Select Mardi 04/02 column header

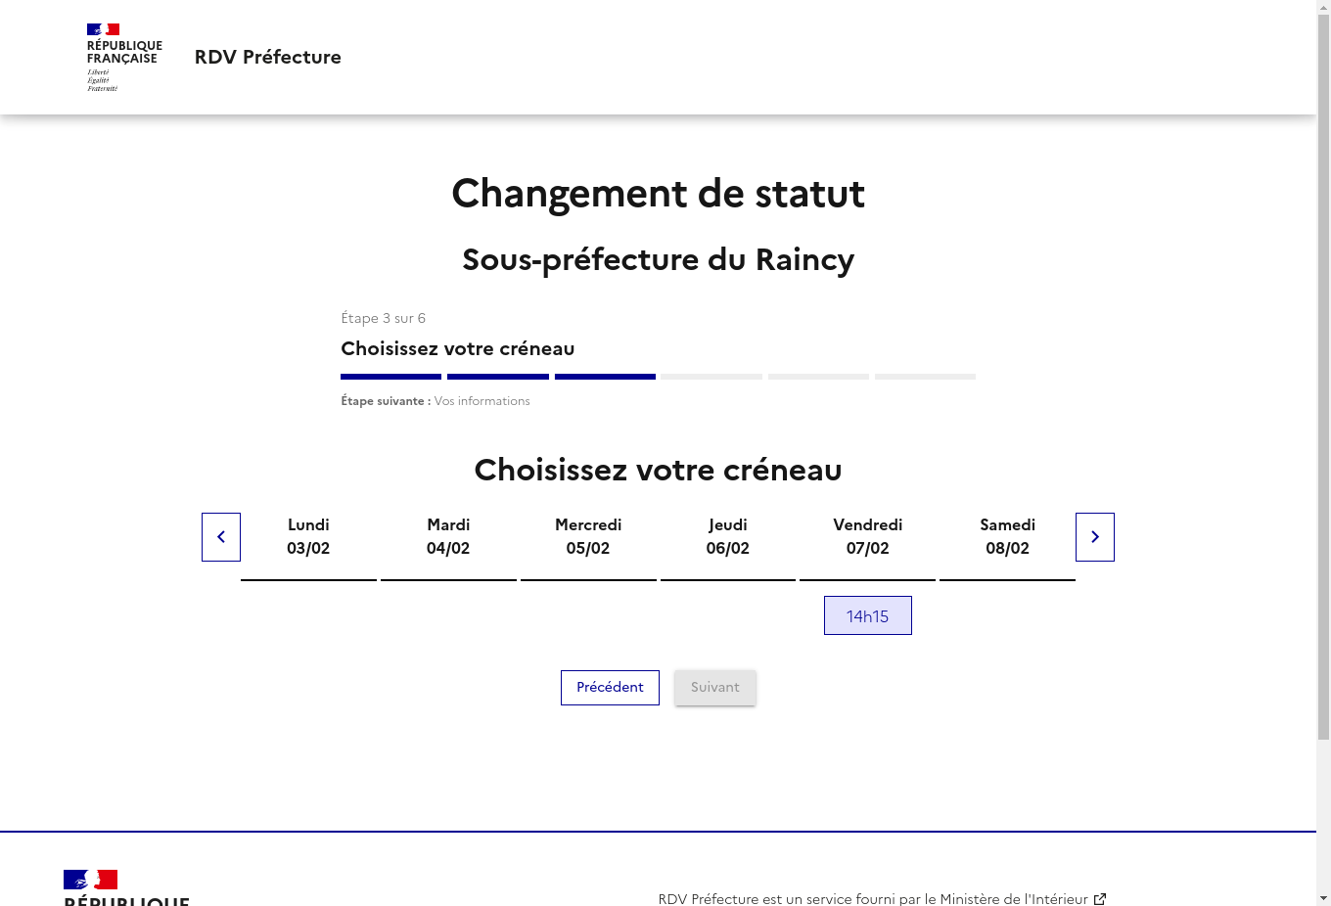point(448,537)
